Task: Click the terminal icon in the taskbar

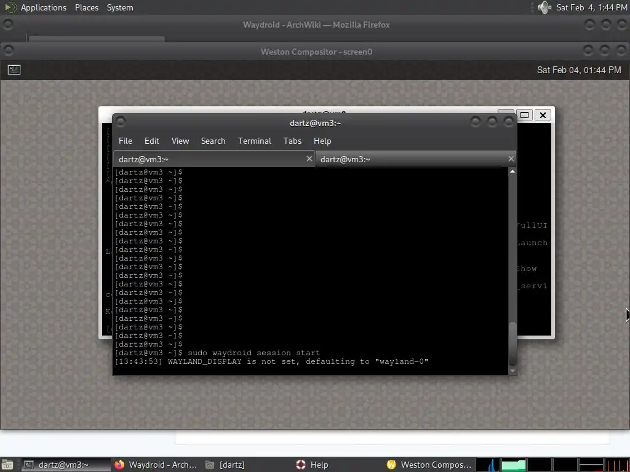Action: (29, 465)
